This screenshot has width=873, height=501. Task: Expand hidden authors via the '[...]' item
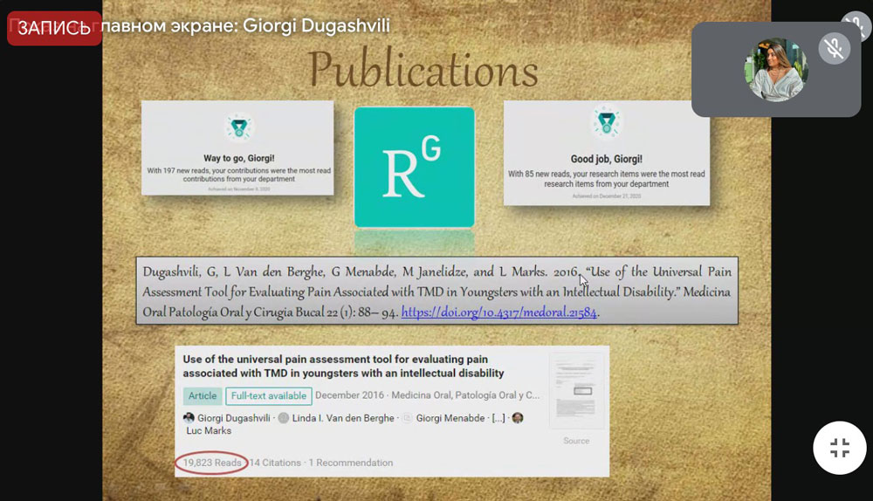498,418
